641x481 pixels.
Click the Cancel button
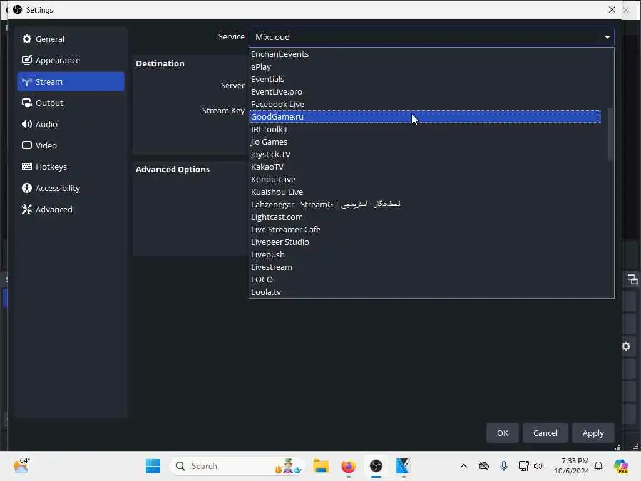pos(545,433)
